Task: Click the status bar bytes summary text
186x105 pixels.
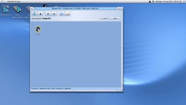Action: pos(51,88)
